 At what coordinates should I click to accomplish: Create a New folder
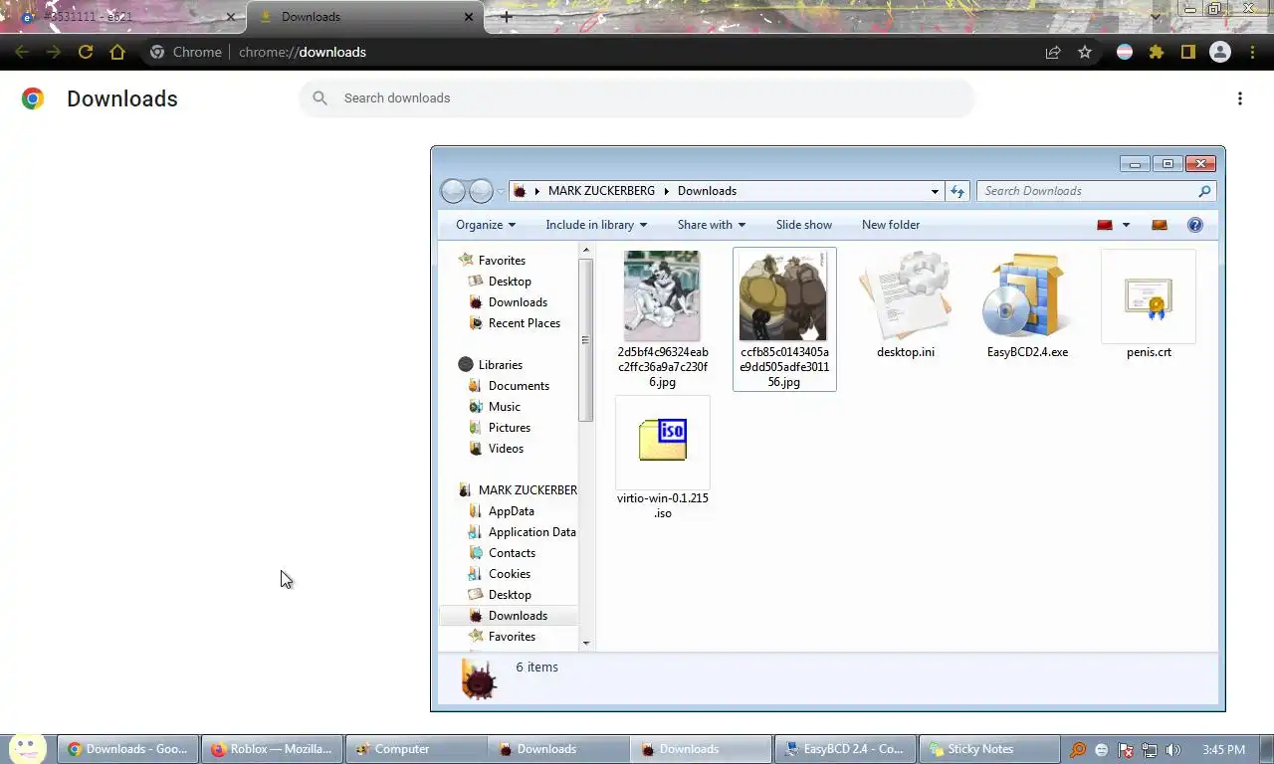pyautogui.click(x=891, y=225)
